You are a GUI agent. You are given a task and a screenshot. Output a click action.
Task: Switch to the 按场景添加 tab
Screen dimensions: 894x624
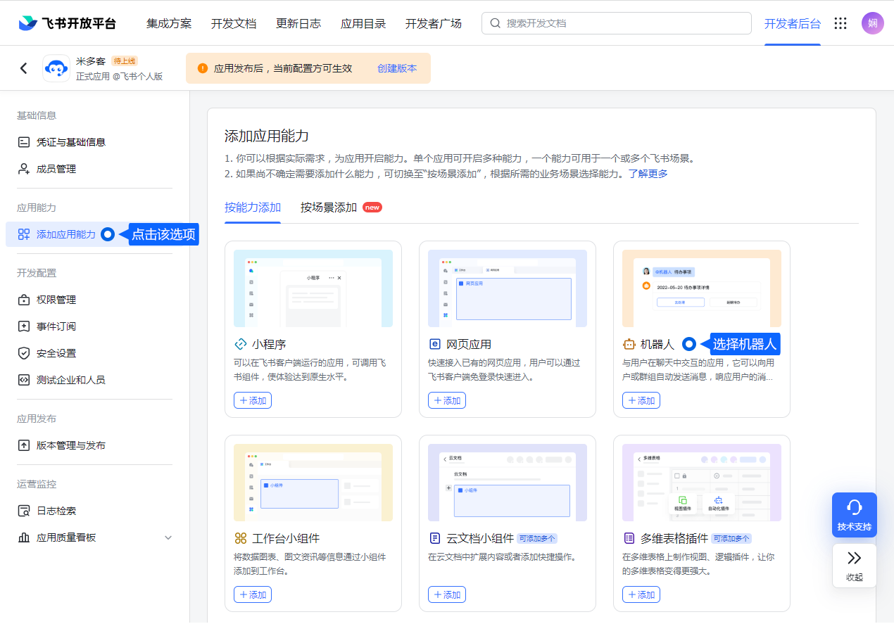point(329,208)
